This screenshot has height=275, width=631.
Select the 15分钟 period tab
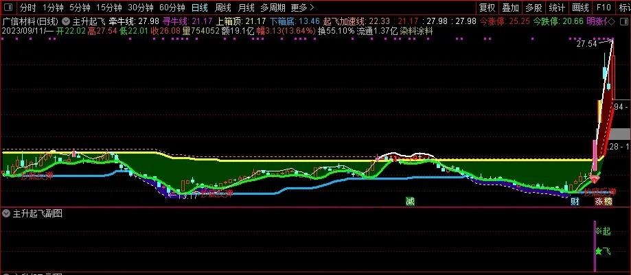109,8
